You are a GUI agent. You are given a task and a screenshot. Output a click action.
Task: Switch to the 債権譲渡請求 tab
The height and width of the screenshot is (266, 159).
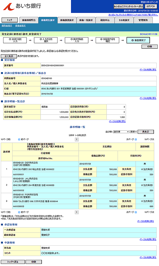67,20
